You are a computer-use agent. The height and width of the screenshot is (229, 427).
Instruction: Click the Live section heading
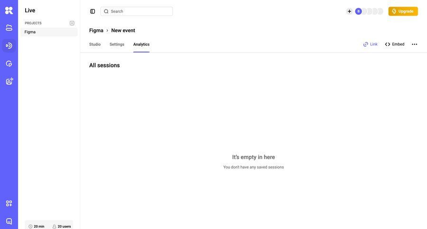click(x=30, y=10)
